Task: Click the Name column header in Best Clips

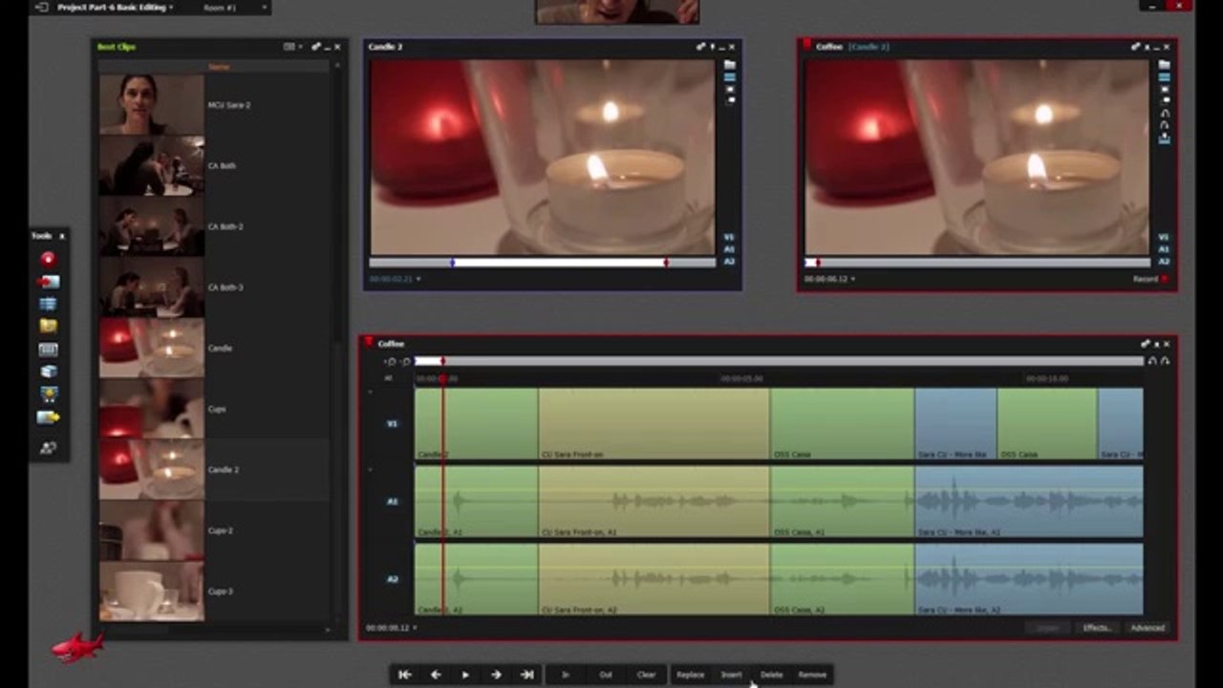Action: (x=219, y=67)
